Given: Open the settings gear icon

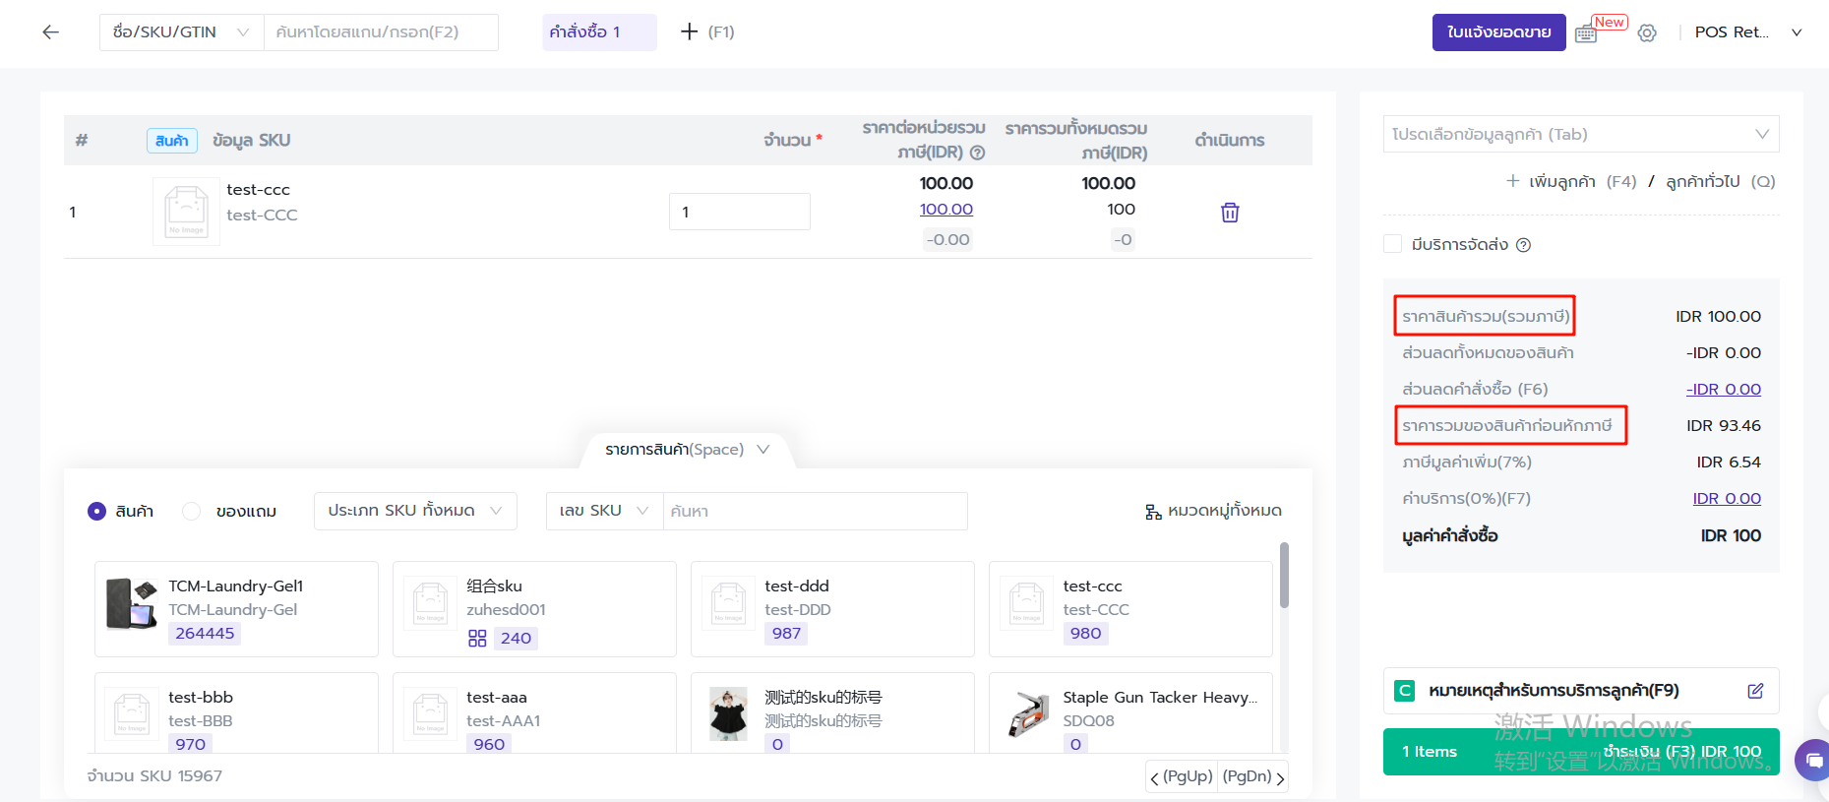Looking at the screenshot, I should [1647, 33].
